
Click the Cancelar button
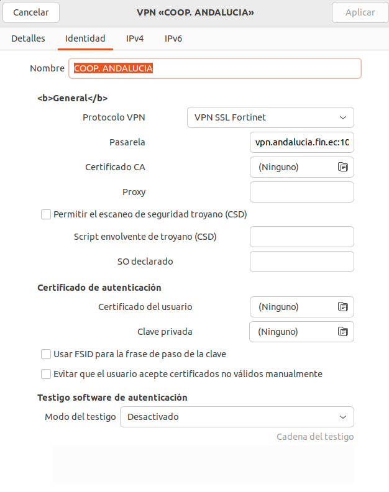coord(31,12)
